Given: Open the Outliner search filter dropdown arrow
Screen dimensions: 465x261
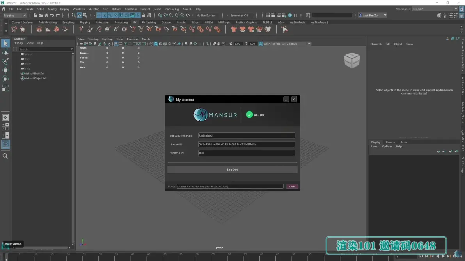Looking at the screenshot, I should point(71,49).
